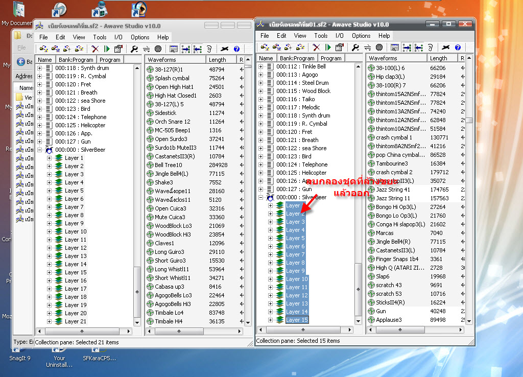Toggle the pressed right-arrow pane button in the 01.sf2 window
This screenshot has height=377, width=523.
[407, 48]
